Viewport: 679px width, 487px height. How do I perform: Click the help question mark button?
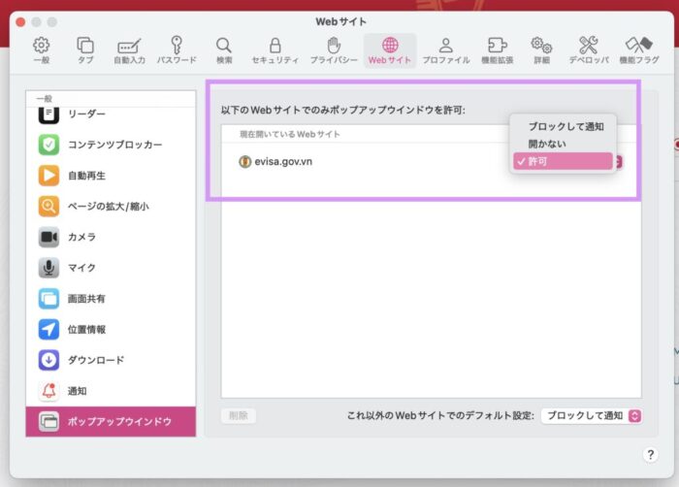[650, 454]
